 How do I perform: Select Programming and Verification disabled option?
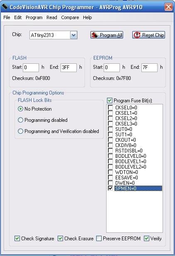[x=20, y=131]
